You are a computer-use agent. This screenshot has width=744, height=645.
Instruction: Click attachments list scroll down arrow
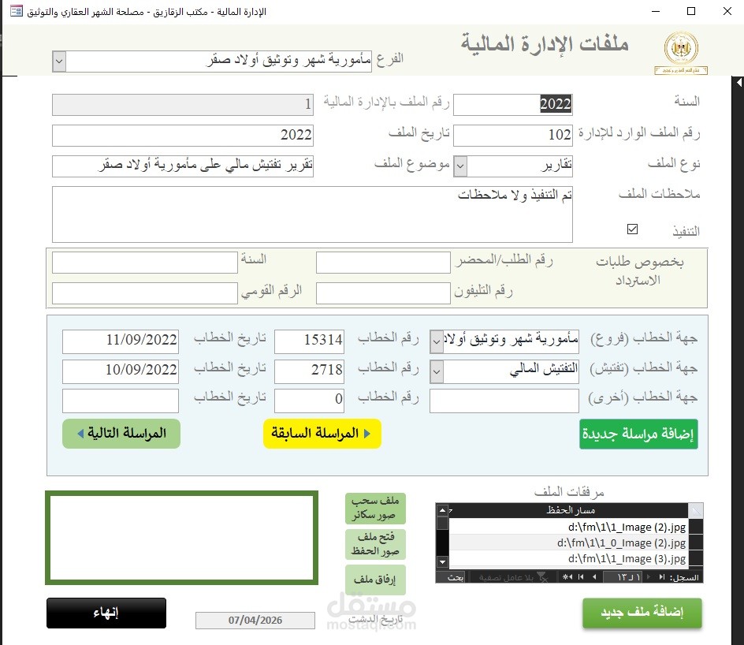point(443,561)
